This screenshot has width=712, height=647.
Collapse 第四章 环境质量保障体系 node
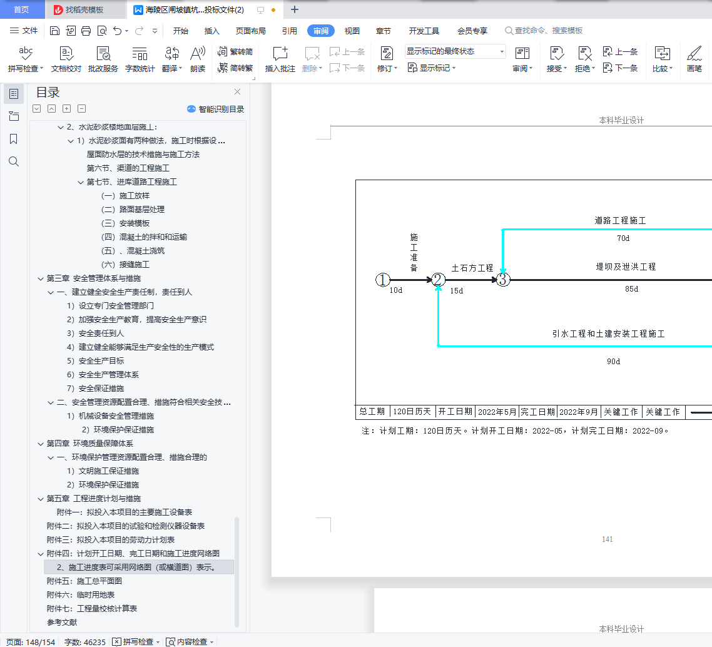pyautogui.click(x=41, y=444)
